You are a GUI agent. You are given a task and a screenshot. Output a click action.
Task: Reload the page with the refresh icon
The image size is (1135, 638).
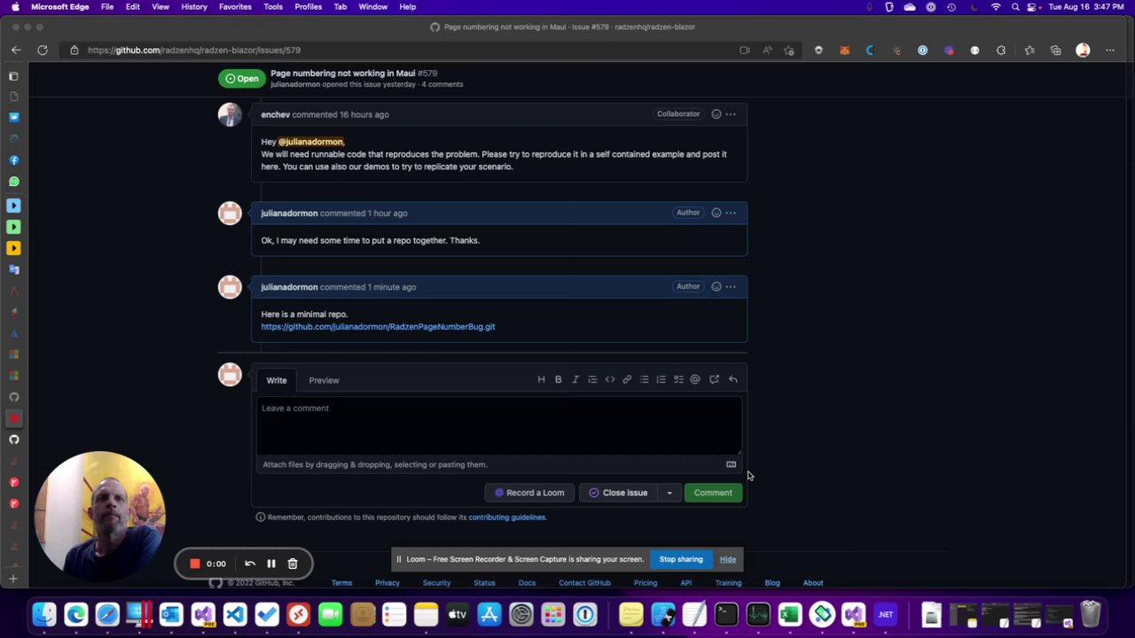click(42, 51)
